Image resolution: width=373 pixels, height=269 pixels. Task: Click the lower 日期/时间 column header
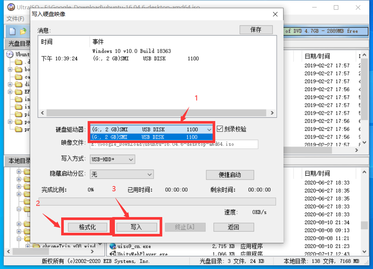pos(317,173)
